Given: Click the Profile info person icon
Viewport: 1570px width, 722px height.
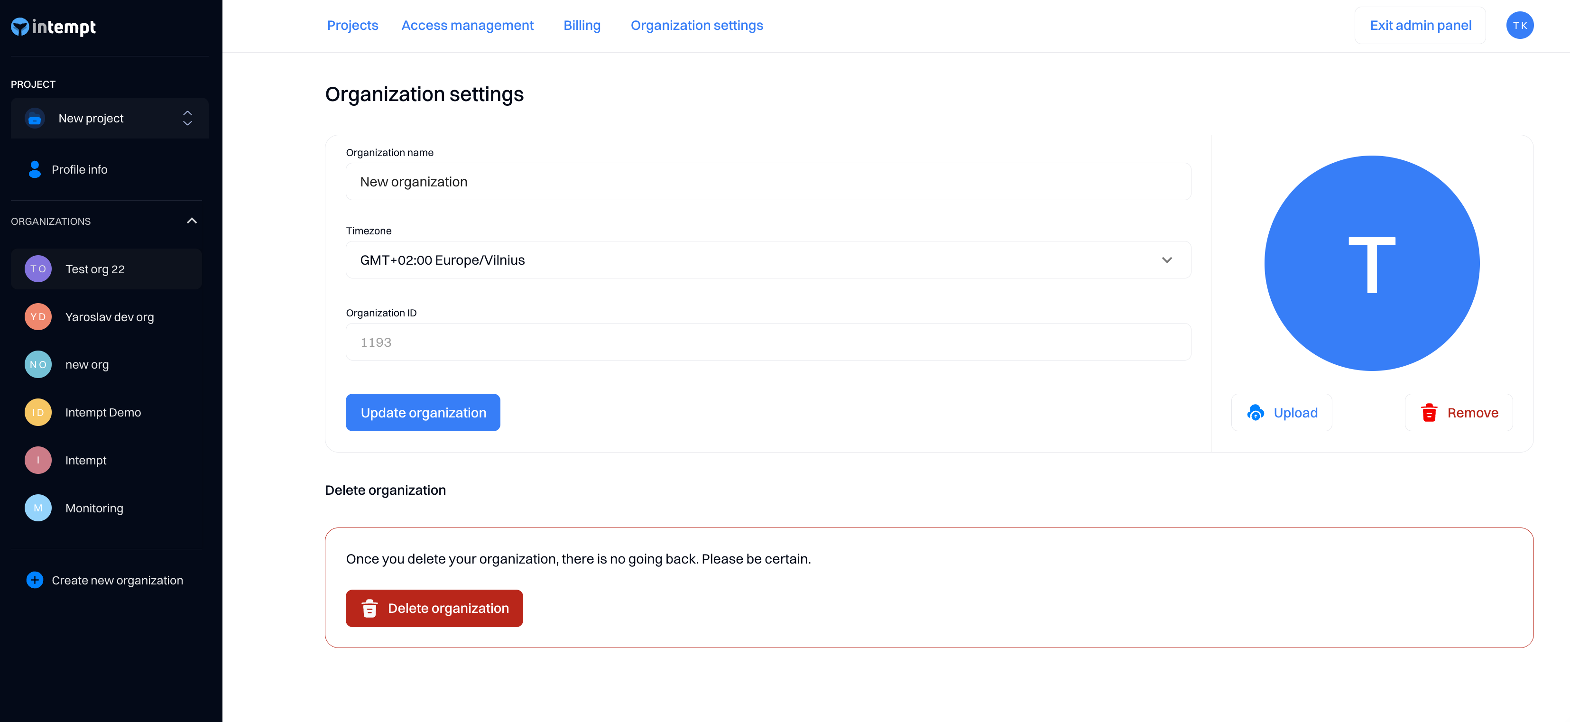Looking at the screenshot, I should tap(35, 169).
